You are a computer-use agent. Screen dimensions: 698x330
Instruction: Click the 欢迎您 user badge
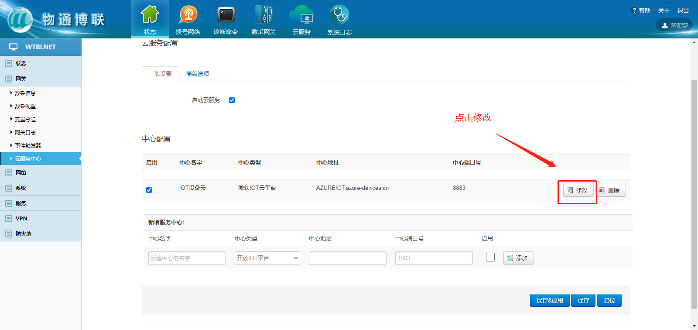674,25
